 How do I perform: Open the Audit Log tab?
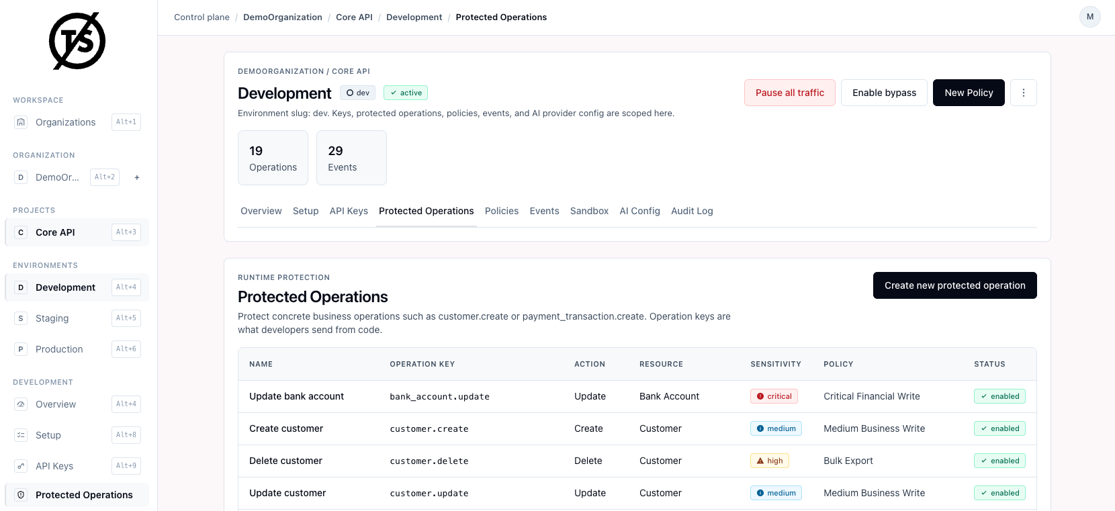[692, 211]
